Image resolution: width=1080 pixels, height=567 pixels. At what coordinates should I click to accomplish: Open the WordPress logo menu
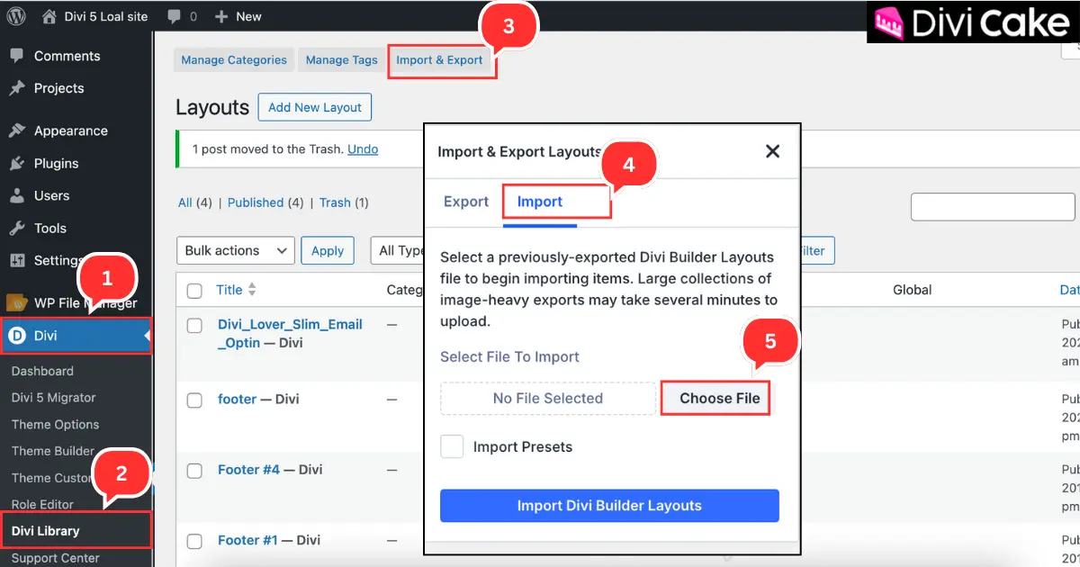(x=18, y=16)
